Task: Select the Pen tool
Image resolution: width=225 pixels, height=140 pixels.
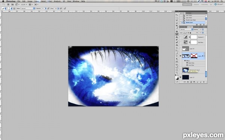Action: (177, 53)
